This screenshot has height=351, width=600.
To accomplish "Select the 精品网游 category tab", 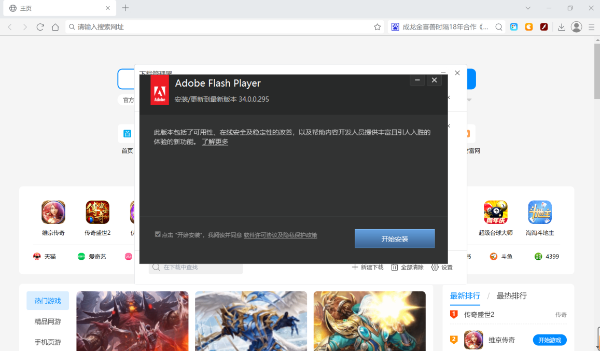I will point(47,321).
